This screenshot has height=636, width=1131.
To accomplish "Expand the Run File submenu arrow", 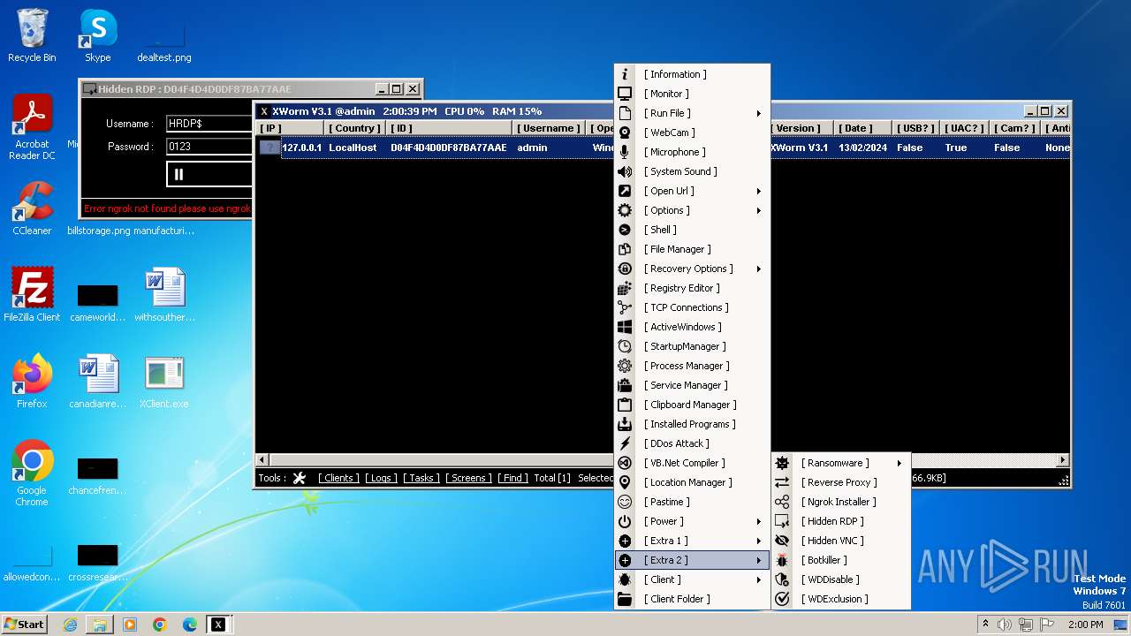I will coord(759,113).
